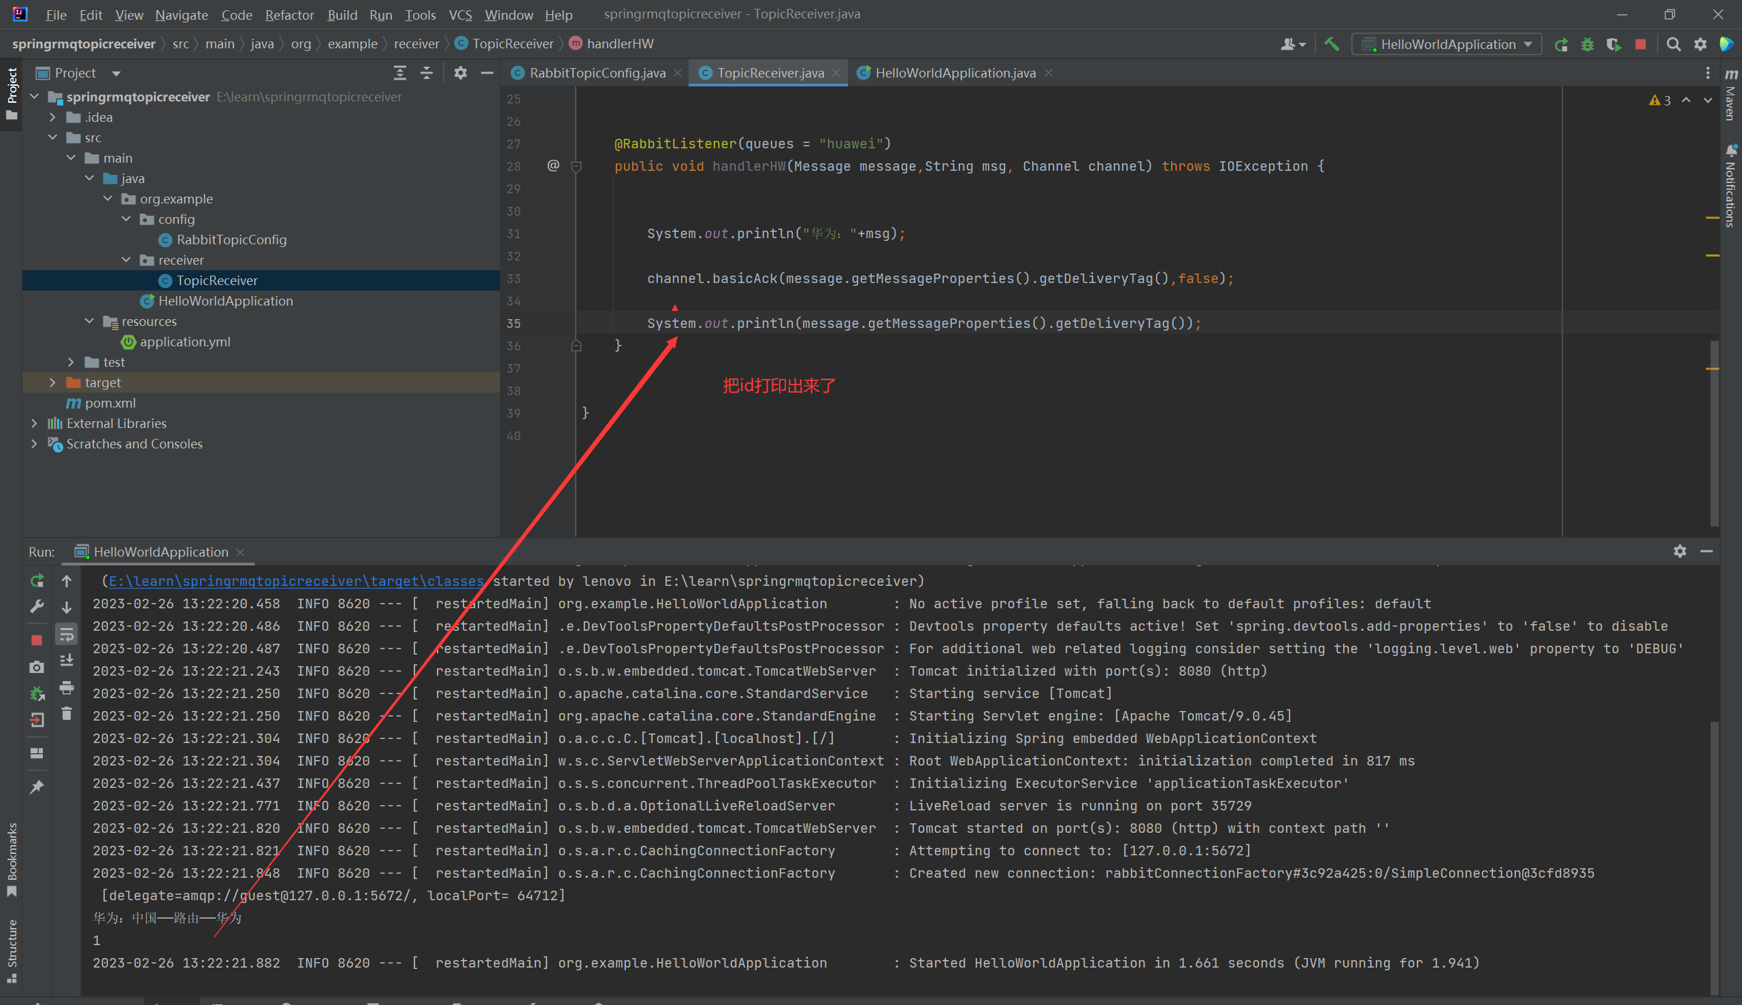The width and height of the screenshot is (1742, 1005).
Task: Toggle soft-wrap in console output
Action: click(66, 633)
